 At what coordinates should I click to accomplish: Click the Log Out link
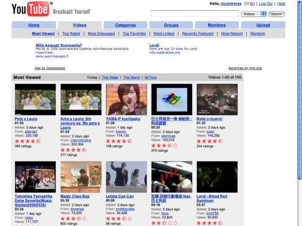point(266,4)
